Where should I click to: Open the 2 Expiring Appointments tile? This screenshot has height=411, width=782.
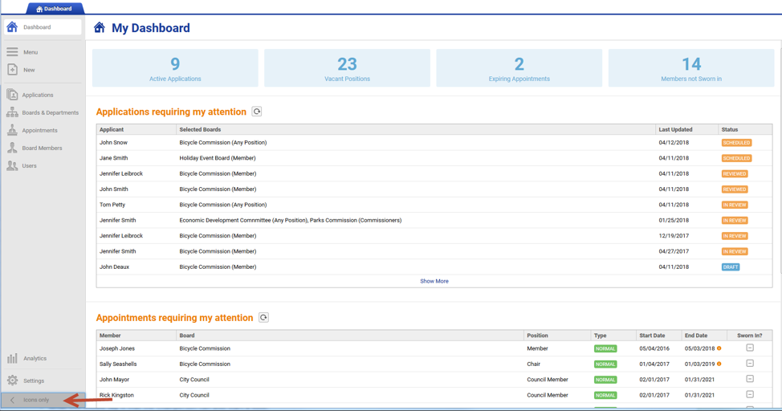click(x=519, y=68)
